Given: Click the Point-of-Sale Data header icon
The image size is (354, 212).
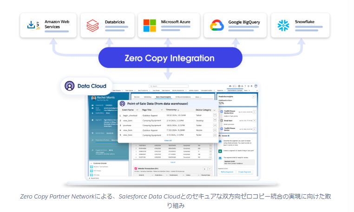Looking at the screenshot, I should pos(122,104).
